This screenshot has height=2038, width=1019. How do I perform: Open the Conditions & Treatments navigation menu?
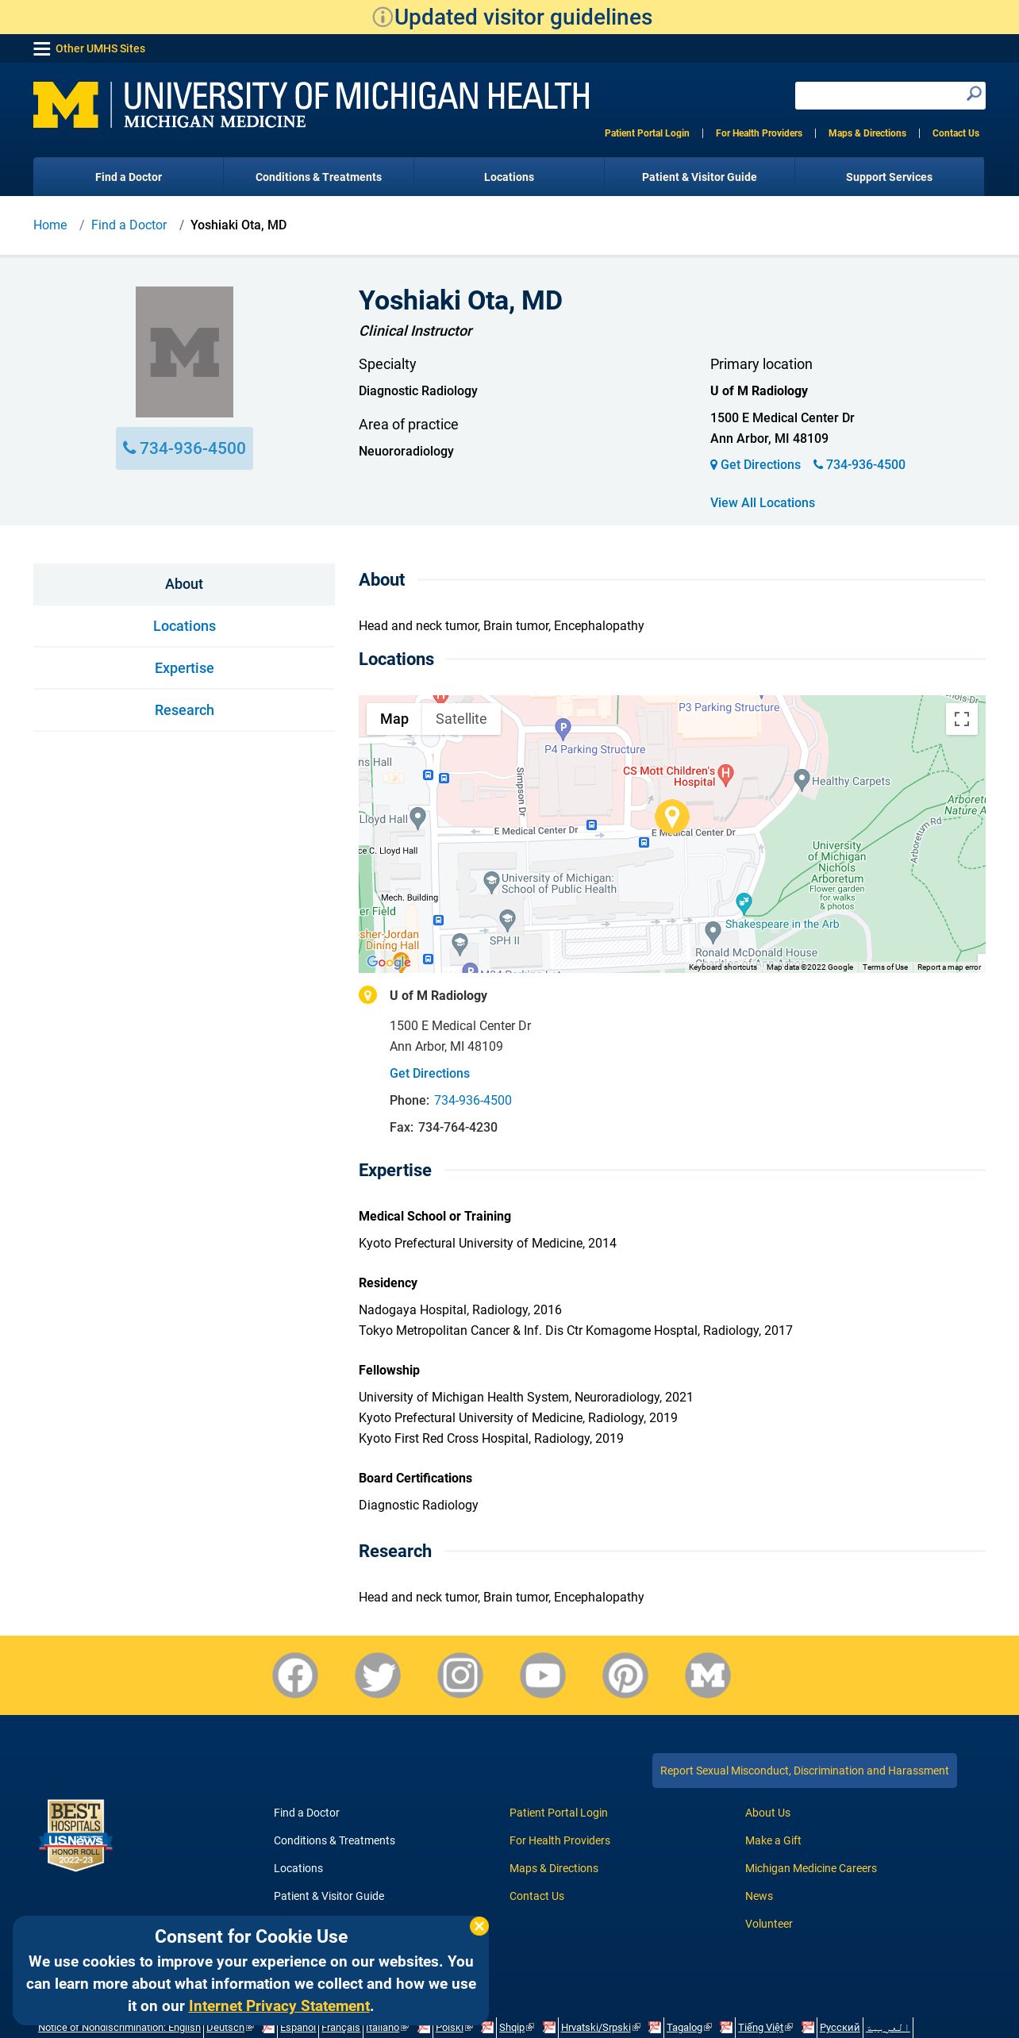pyautogui.click(x=318, y=177)
